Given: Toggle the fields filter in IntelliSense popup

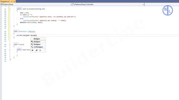Looking at the screenshot, I should pyautogui.click(x=32, y=50).
